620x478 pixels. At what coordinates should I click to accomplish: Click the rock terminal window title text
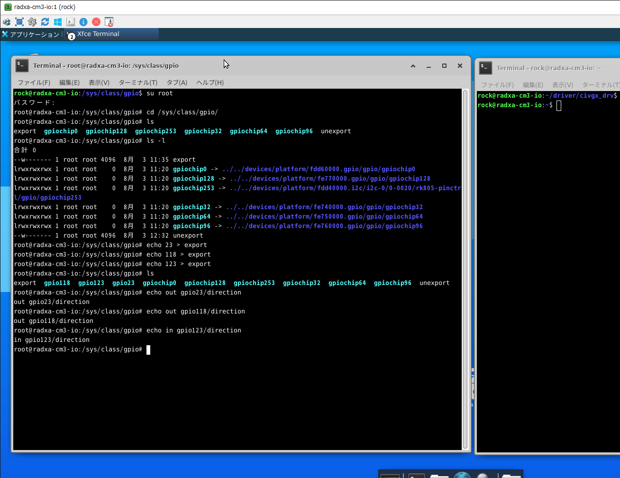tap(549, 68)
